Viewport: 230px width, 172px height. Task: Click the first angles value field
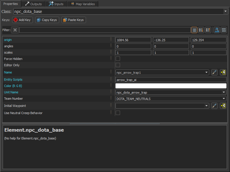coord(133,46)
